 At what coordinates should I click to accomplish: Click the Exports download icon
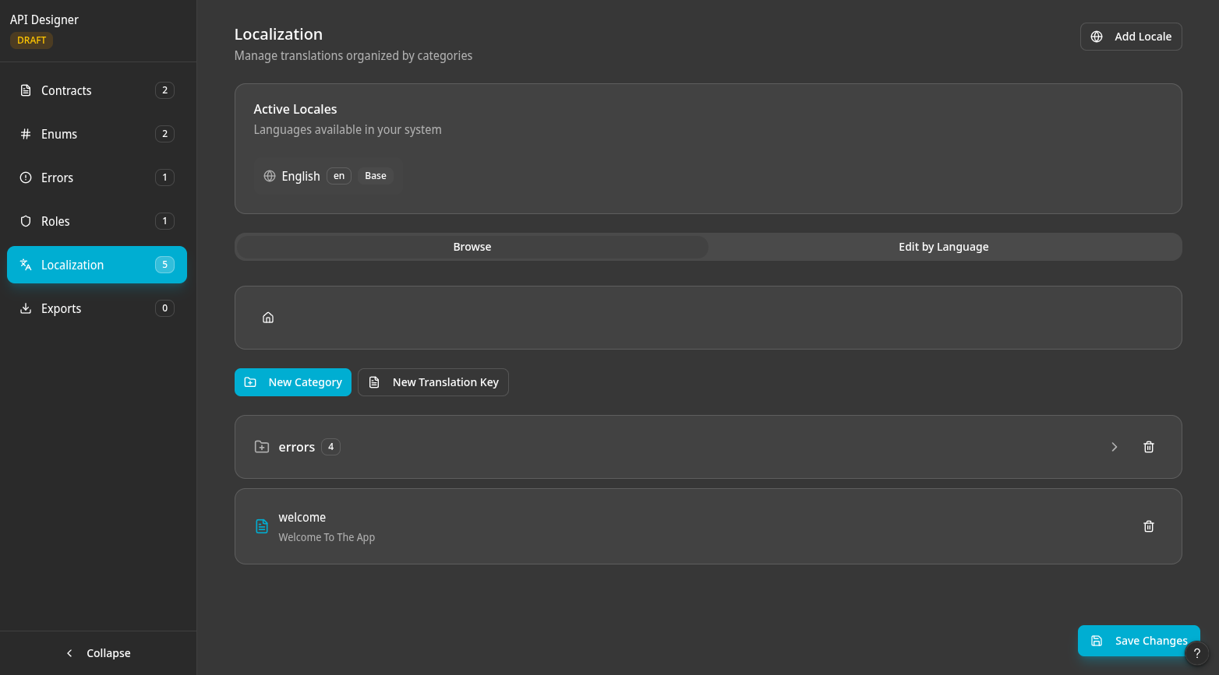(26, 308)
